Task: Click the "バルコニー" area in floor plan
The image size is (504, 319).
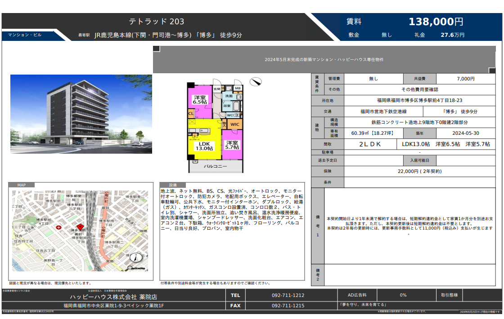Action: pyautogui.click(x=216, y=166)
